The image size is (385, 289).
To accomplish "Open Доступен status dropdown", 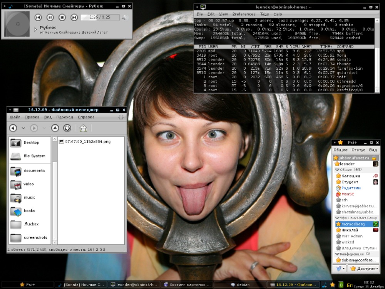I will [x=364, y=269].
